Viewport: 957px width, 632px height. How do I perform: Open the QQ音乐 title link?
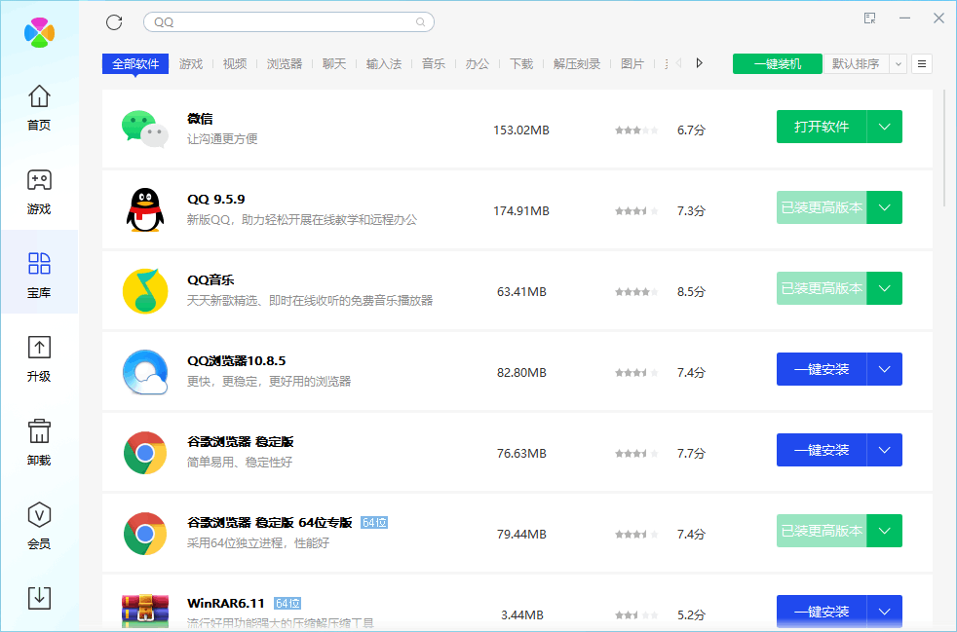pos(211,280)
